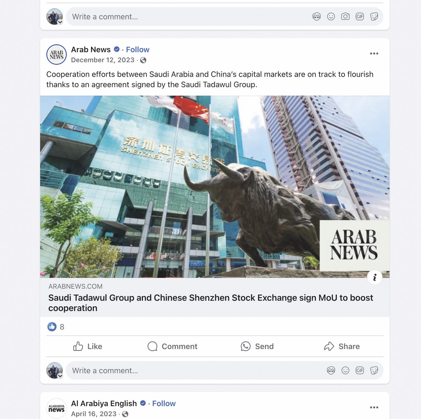Open the Arab News profile picture

pyautogui.click(x=57, y=55)
